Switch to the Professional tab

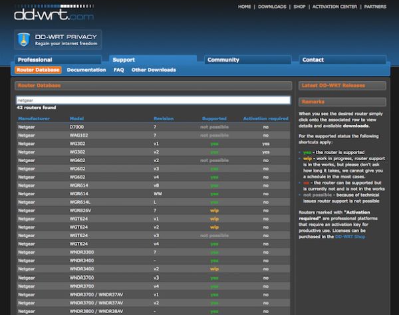pos(59,60)
